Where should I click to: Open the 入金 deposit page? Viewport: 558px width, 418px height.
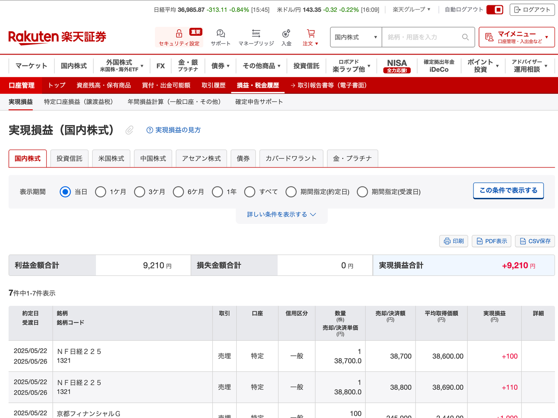tap(286, 37)
